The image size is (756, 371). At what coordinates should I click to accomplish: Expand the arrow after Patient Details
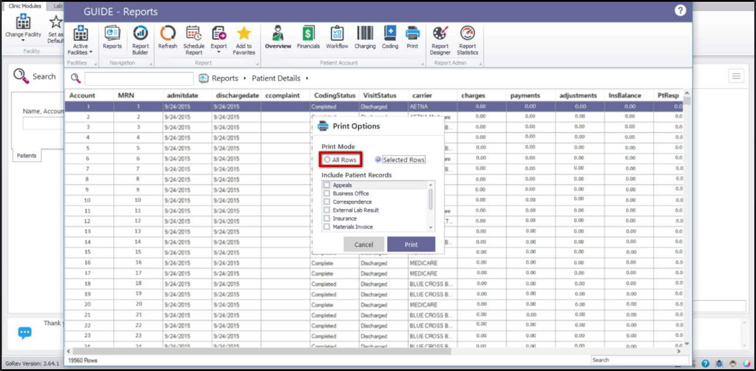point(307,78)
